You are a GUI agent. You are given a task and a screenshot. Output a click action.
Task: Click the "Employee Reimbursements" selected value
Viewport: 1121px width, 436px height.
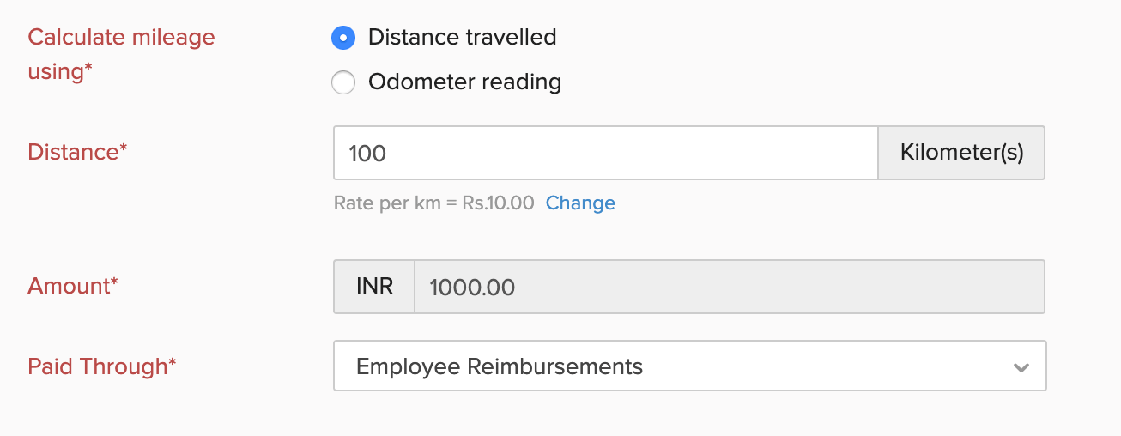(500, 366)
